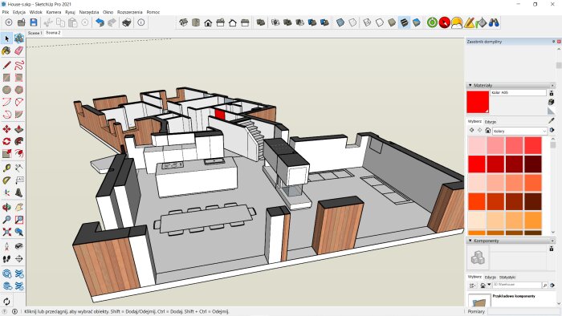Open Przykładowe komponenty thumbnail

click(479, 300)
